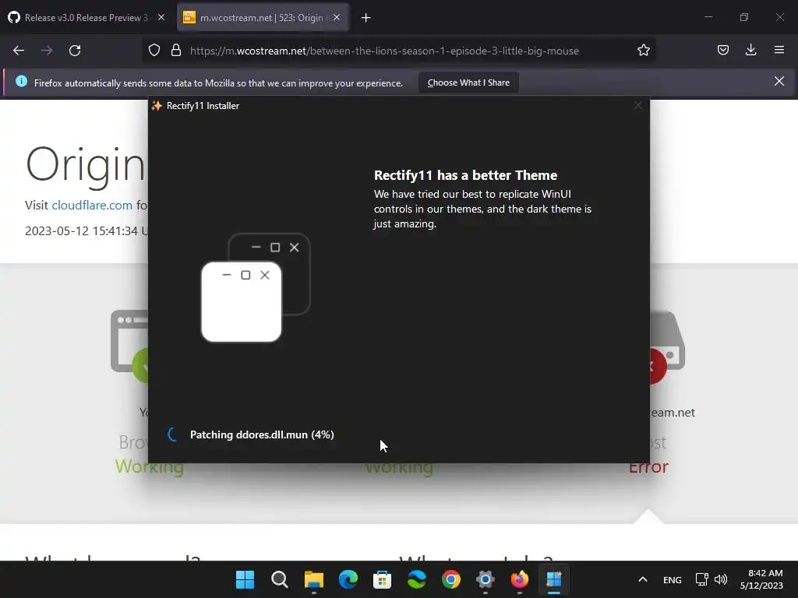The width and height of the screenshot is (798, 598).
Task: Switch to Firefox in taskbar
Action: pyautogui.click(x=520, y=579)
